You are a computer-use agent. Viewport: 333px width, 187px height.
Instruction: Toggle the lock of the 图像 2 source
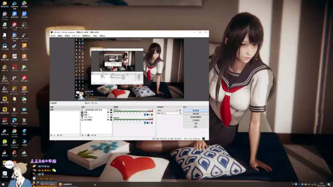point(111,115)
